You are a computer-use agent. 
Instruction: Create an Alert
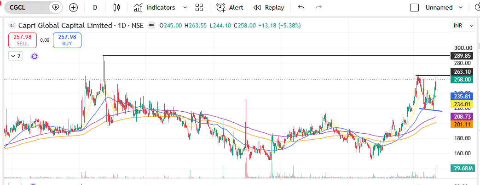click(x=230, y=8)
